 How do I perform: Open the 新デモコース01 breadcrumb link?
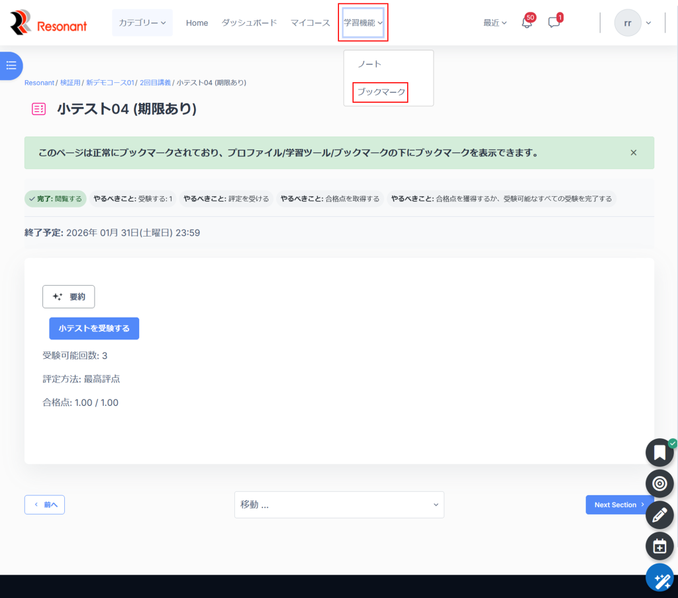click(x=110, y=83)
